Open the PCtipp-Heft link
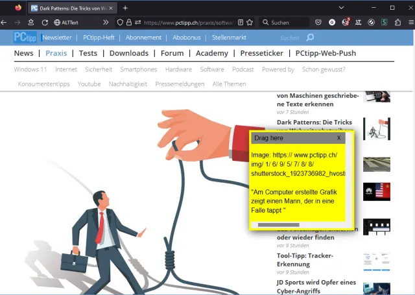Image resolution: width=415 pixels, height=295 pixels. point(99,38)
